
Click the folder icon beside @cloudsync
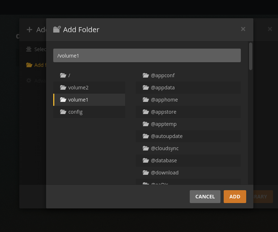(x=145, y=148)
